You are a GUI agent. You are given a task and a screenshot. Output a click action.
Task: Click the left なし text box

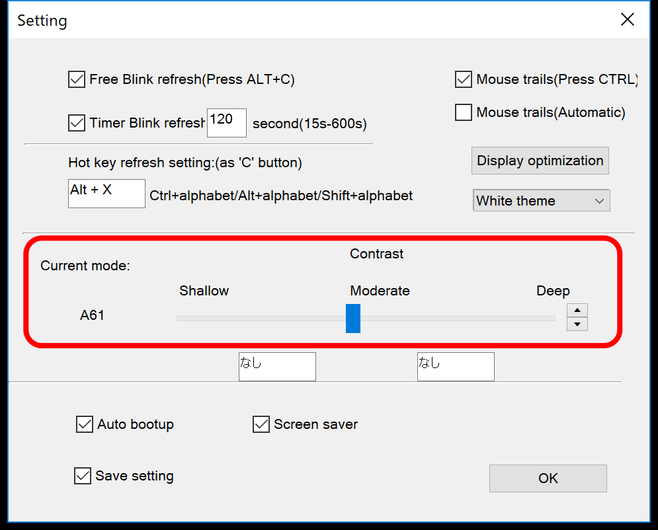pos(277,367)
